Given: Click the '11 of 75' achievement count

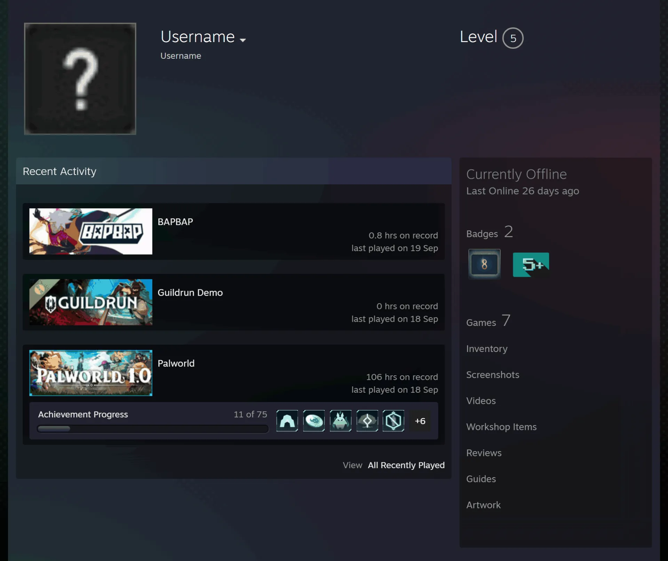Looking at the screenshot, I should pos(250,414).
